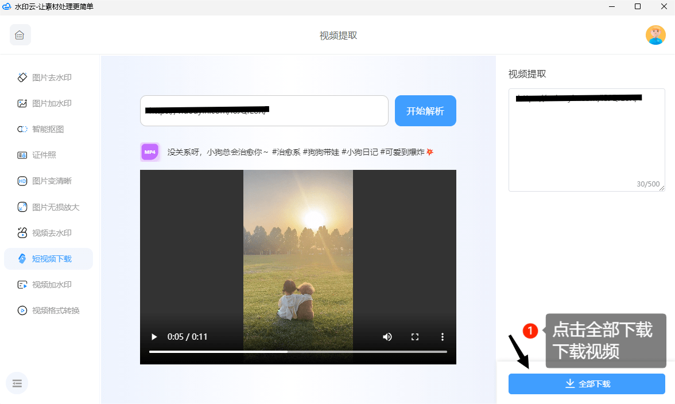
Task: Click 全部下载 download button
Action: point(587,384)
